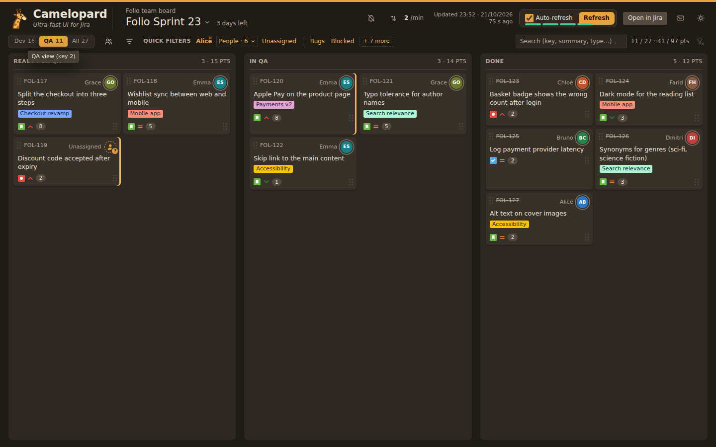Mute notifications with the bell icon
The height and width of the screenshot is (447, 716).
tap(371, 18)
